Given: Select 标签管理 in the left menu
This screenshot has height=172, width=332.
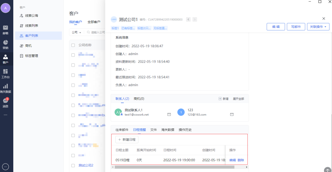Looking at the screenshot, I should pos(31,56).
